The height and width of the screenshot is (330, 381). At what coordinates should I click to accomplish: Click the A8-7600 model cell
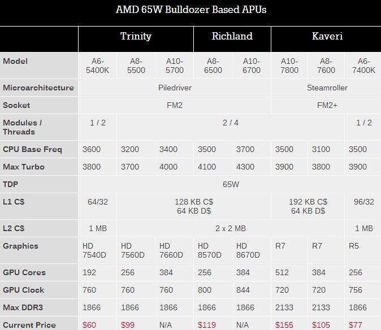click(326, 66)
